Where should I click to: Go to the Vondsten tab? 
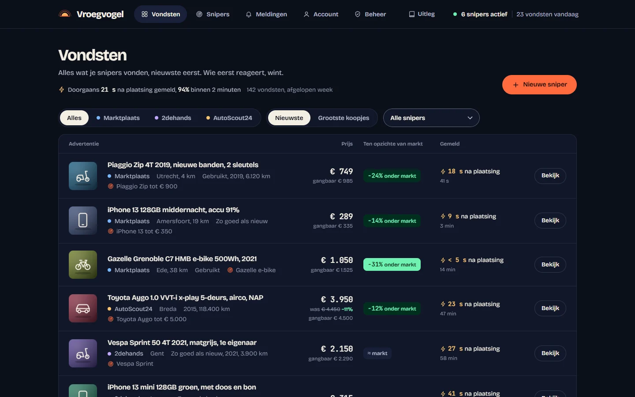[161, 14]
